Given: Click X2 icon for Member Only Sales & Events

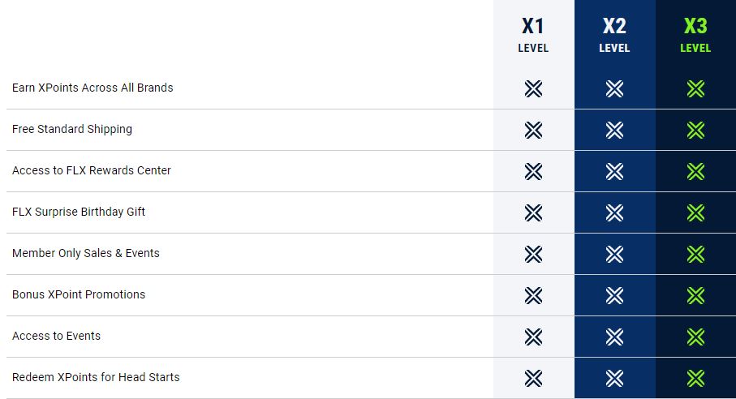Looking at the screenshot, I should coord(614,254).
